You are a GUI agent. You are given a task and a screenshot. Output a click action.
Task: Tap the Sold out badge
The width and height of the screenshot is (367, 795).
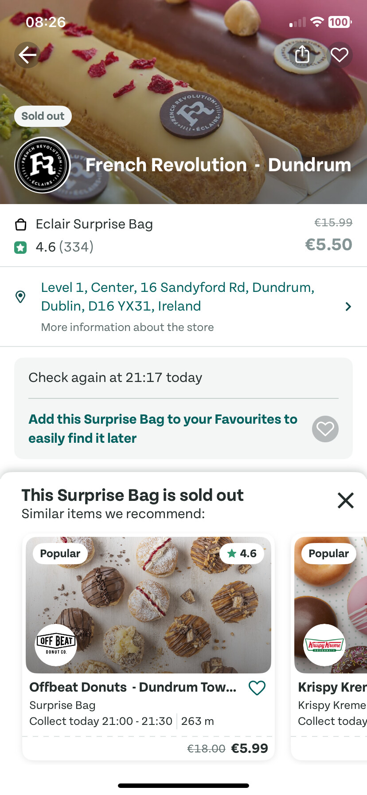43,116
